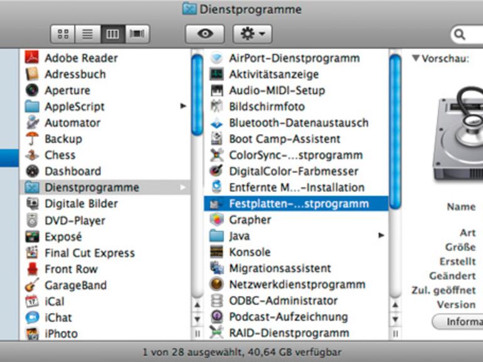Click the search field magnifier
Screen dimensions: 483x362
pos(460,34)
